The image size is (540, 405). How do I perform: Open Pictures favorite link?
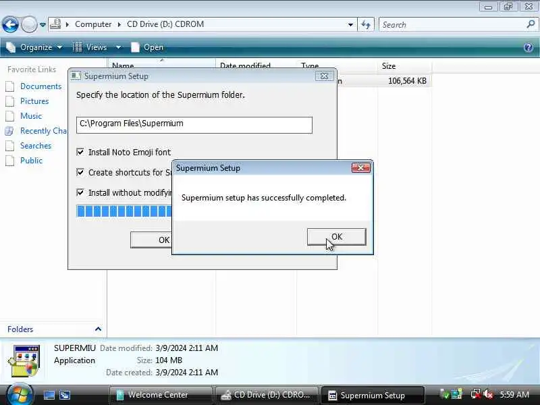(34, 101)
